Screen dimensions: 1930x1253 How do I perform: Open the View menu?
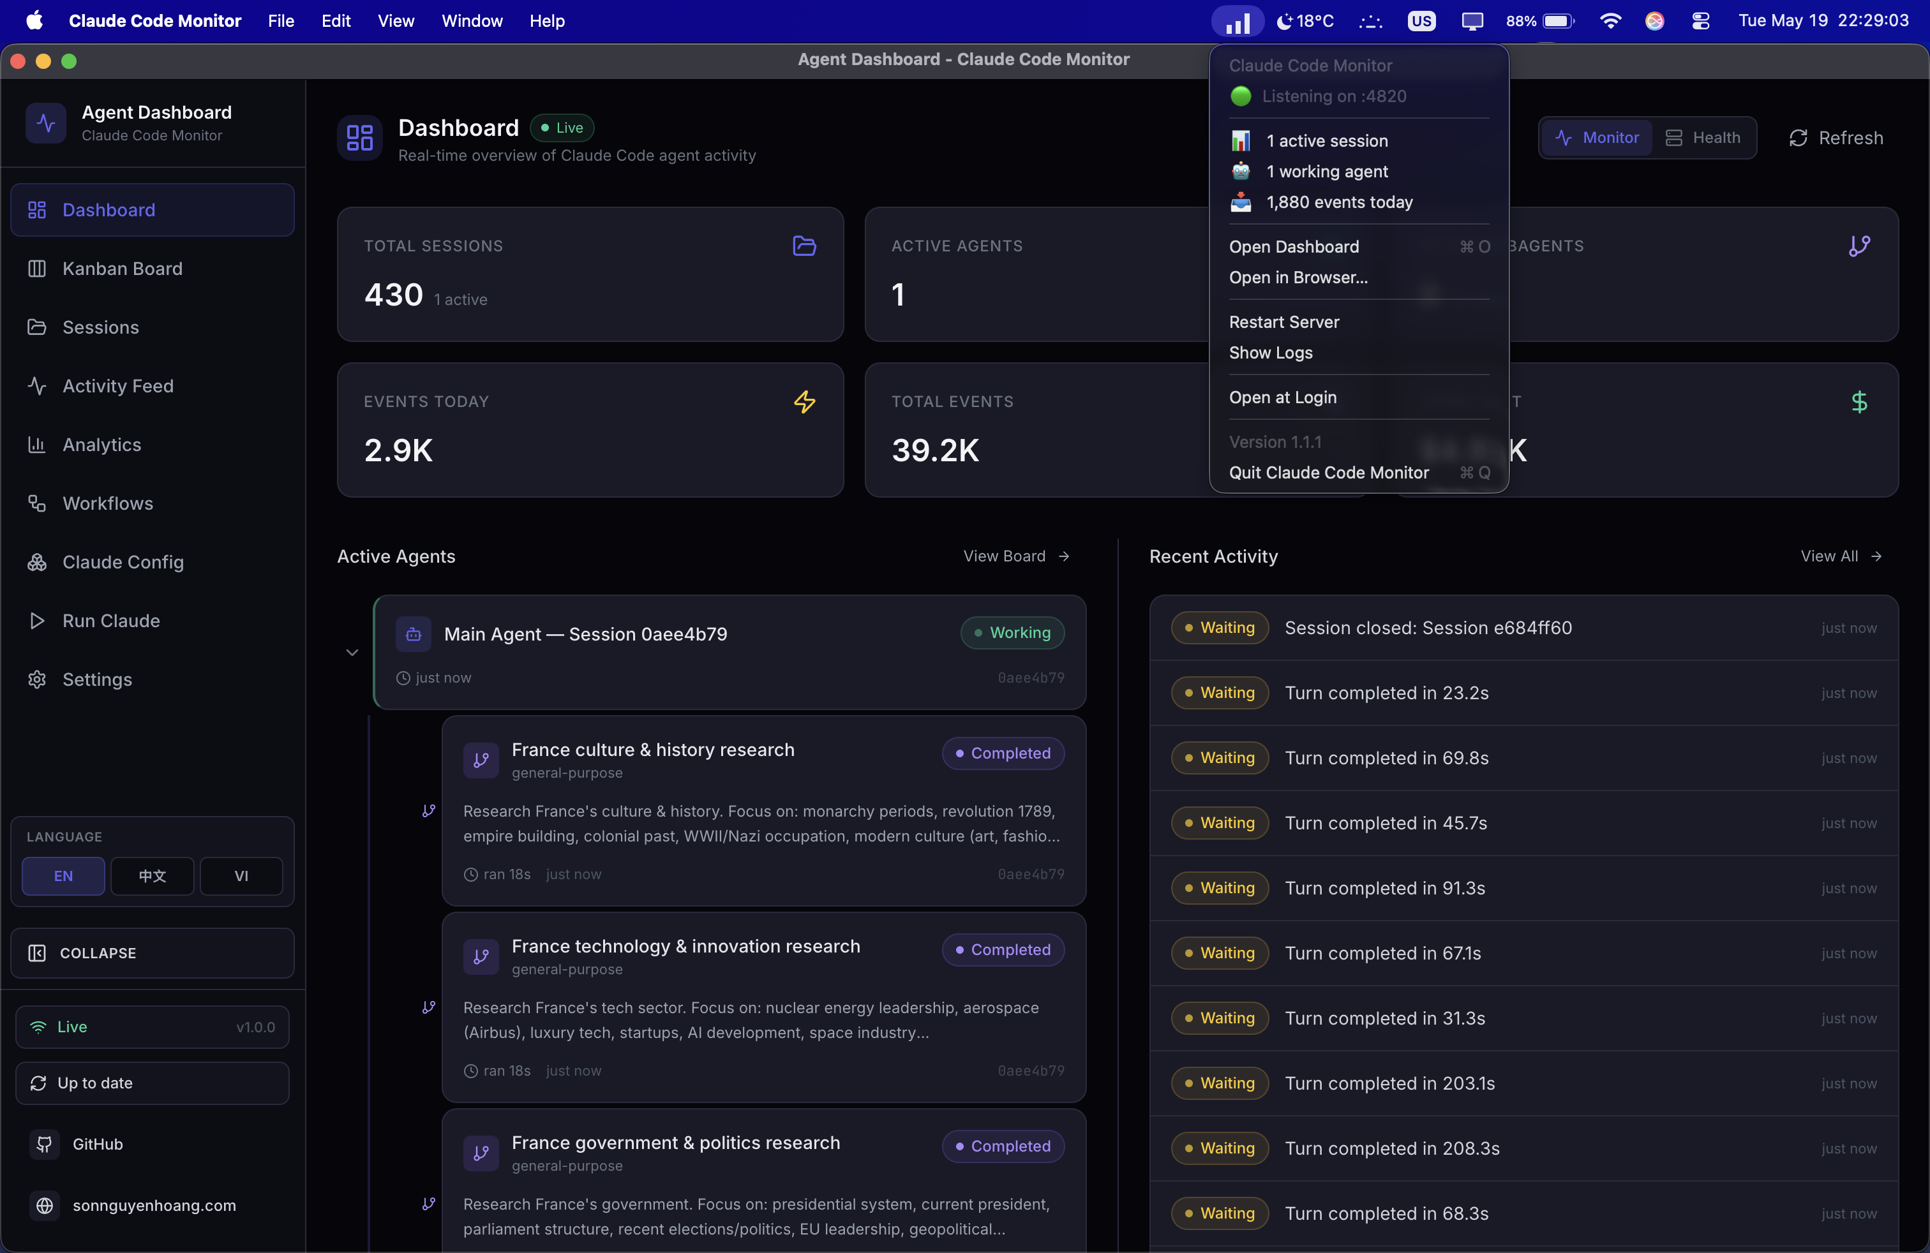396,21
